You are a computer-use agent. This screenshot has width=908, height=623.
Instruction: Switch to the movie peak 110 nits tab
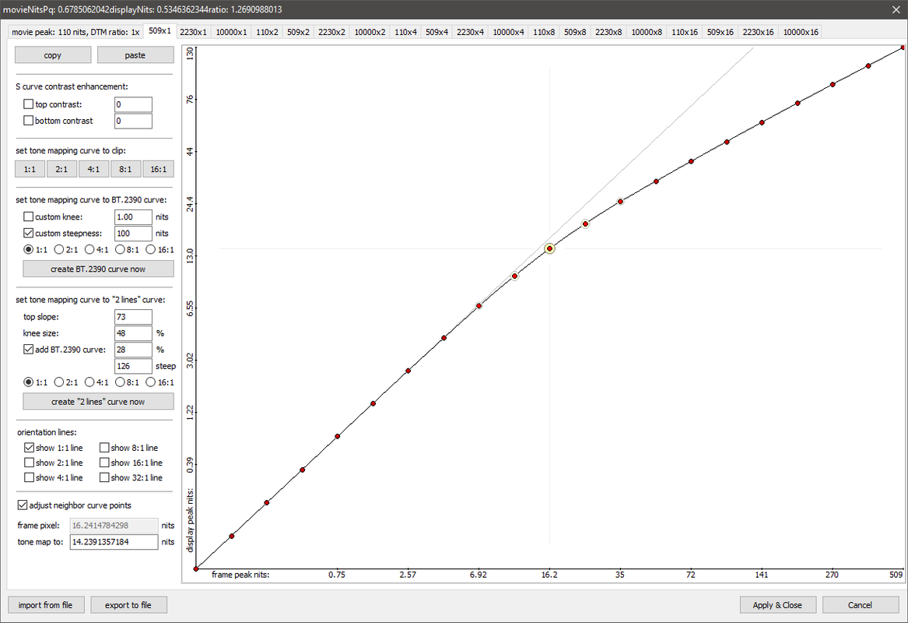click(x=75, y=32)
